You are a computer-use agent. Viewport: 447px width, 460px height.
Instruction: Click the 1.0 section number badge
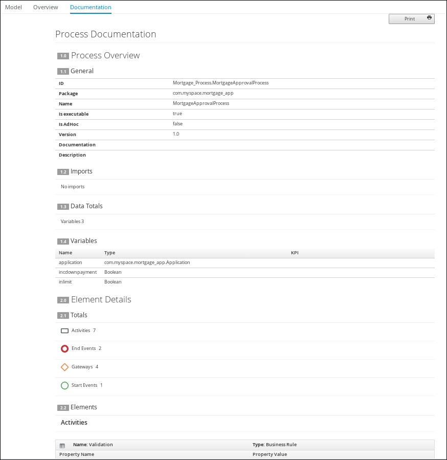[x=63, y=56]
